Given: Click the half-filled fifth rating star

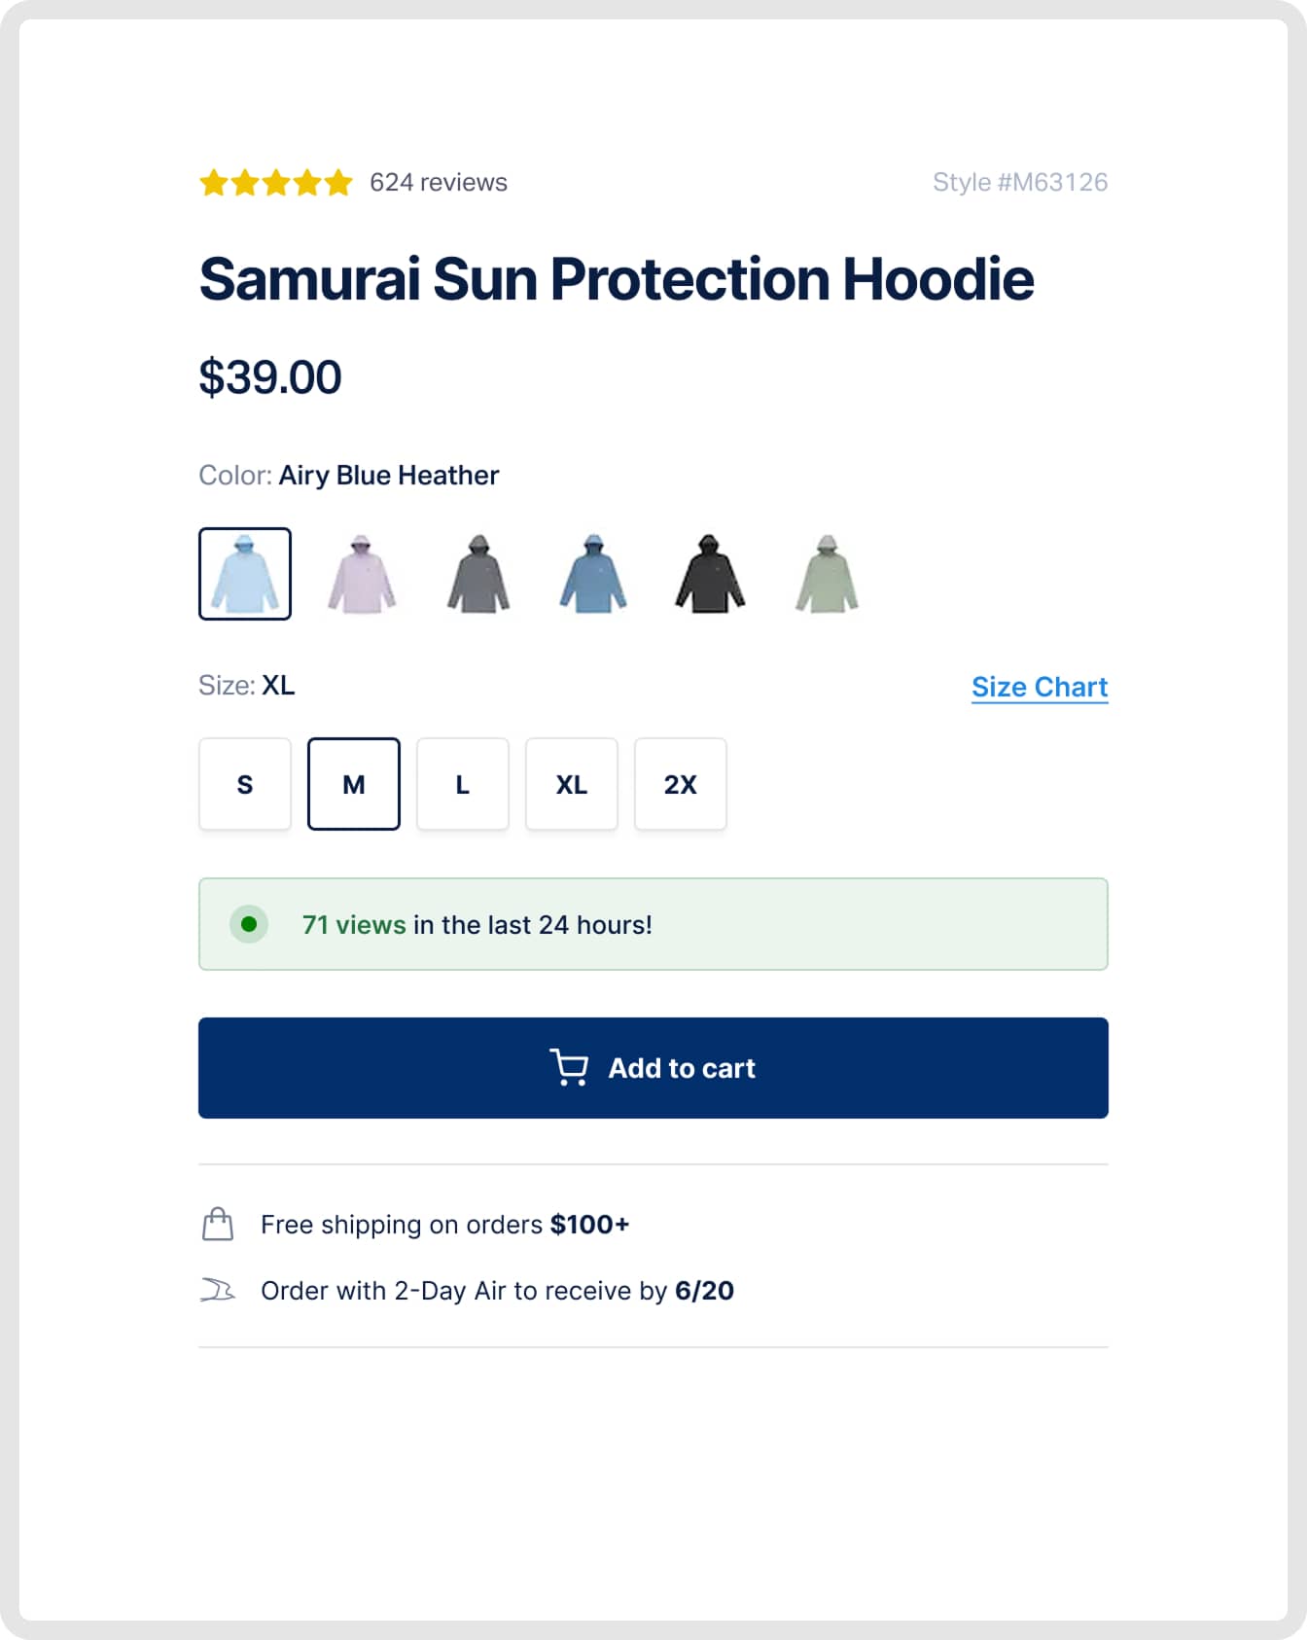Looking at the screenshot, I should (339, 182).
